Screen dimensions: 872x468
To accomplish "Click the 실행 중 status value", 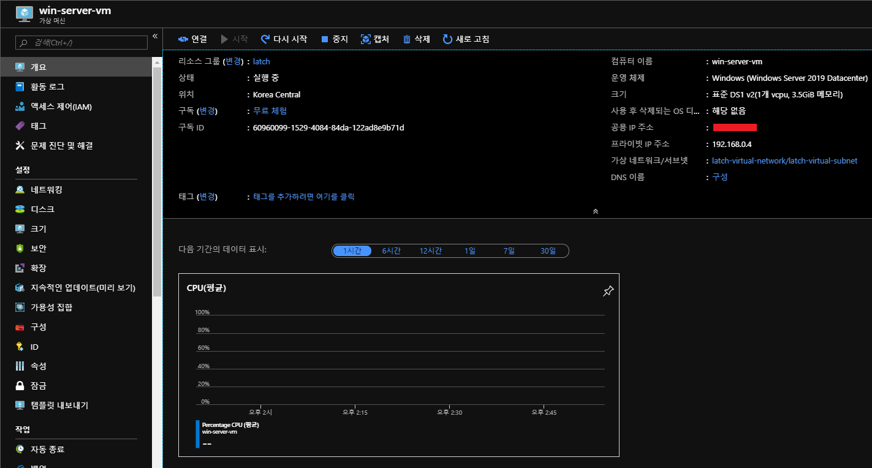I will click(x=266, y=78).
